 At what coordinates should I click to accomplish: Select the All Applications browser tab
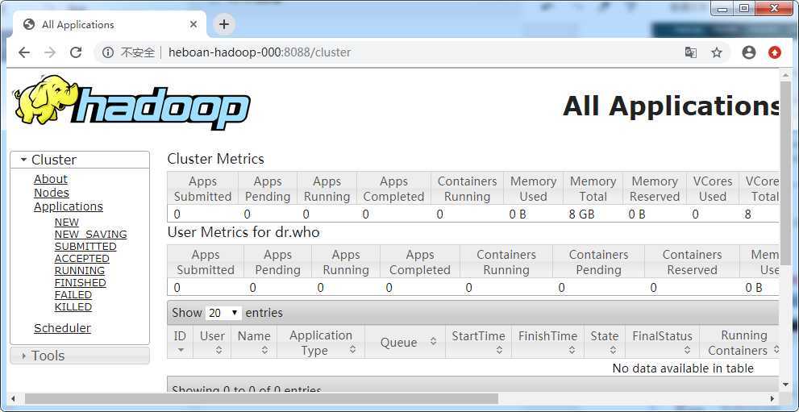point(110,24)
